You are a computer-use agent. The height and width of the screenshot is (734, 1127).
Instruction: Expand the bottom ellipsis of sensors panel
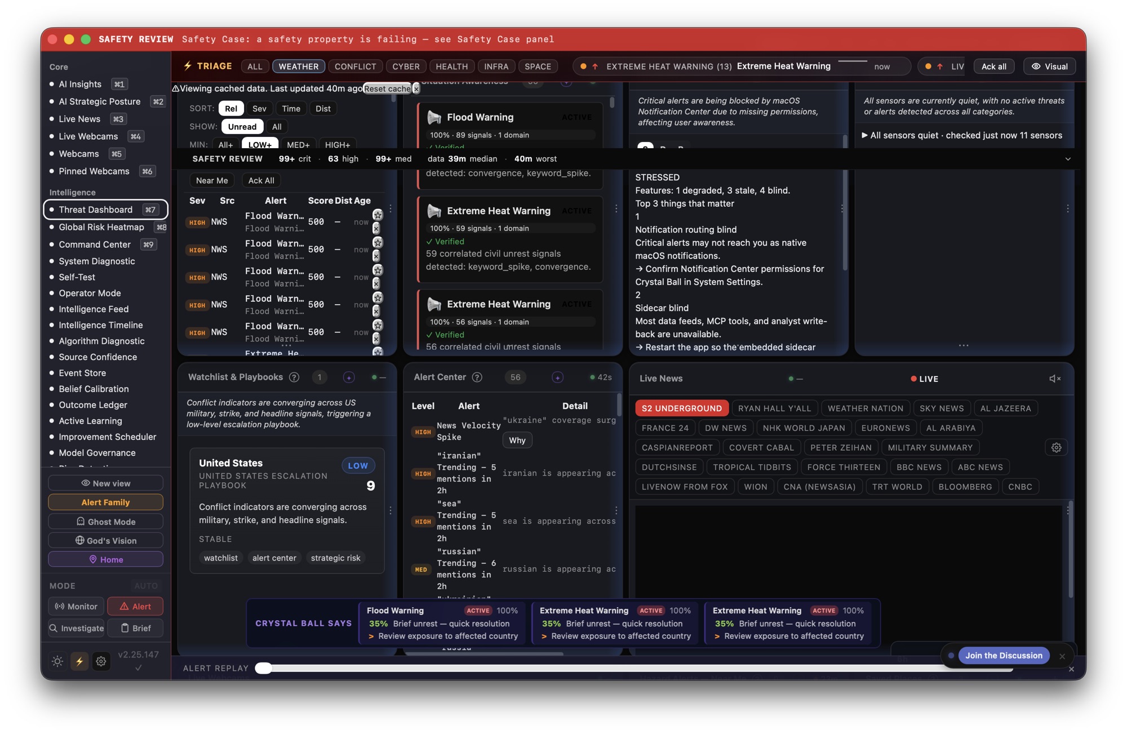click(964, 345)
